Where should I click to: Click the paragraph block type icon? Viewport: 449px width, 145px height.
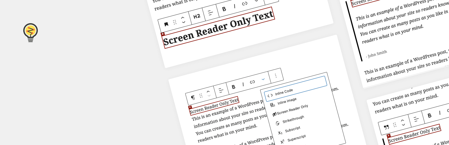tap(193, 97)
